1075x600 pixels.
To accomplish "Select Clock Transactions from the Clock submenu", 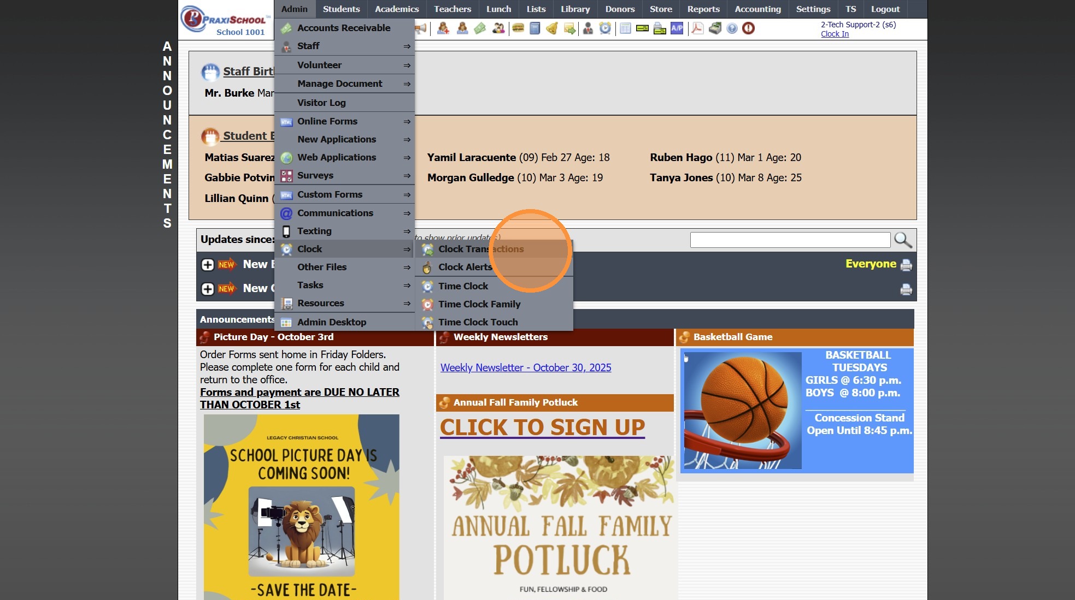I will (480, 249).
